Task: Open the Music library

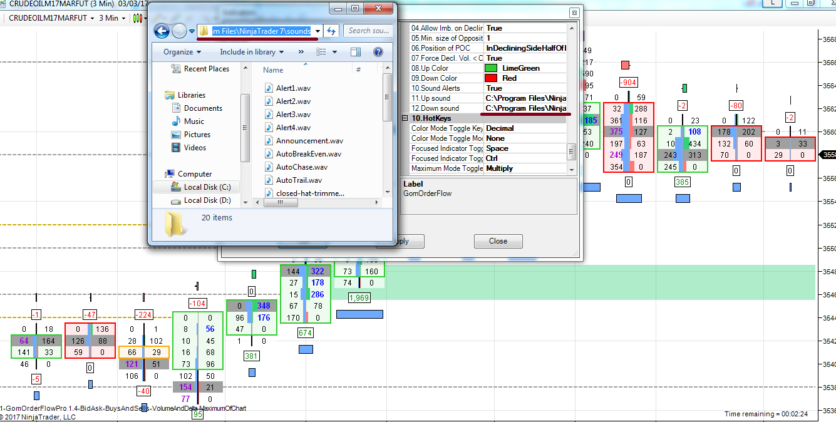Action: point(188,121)
